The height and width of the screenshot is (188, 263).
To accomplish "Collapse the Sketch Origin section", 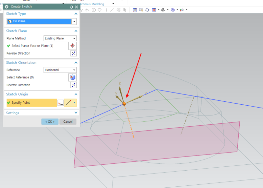I will click(76, 94).
